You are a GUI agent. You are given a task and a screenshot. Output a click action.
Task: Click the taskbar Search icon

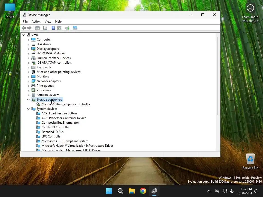point(120,191)
